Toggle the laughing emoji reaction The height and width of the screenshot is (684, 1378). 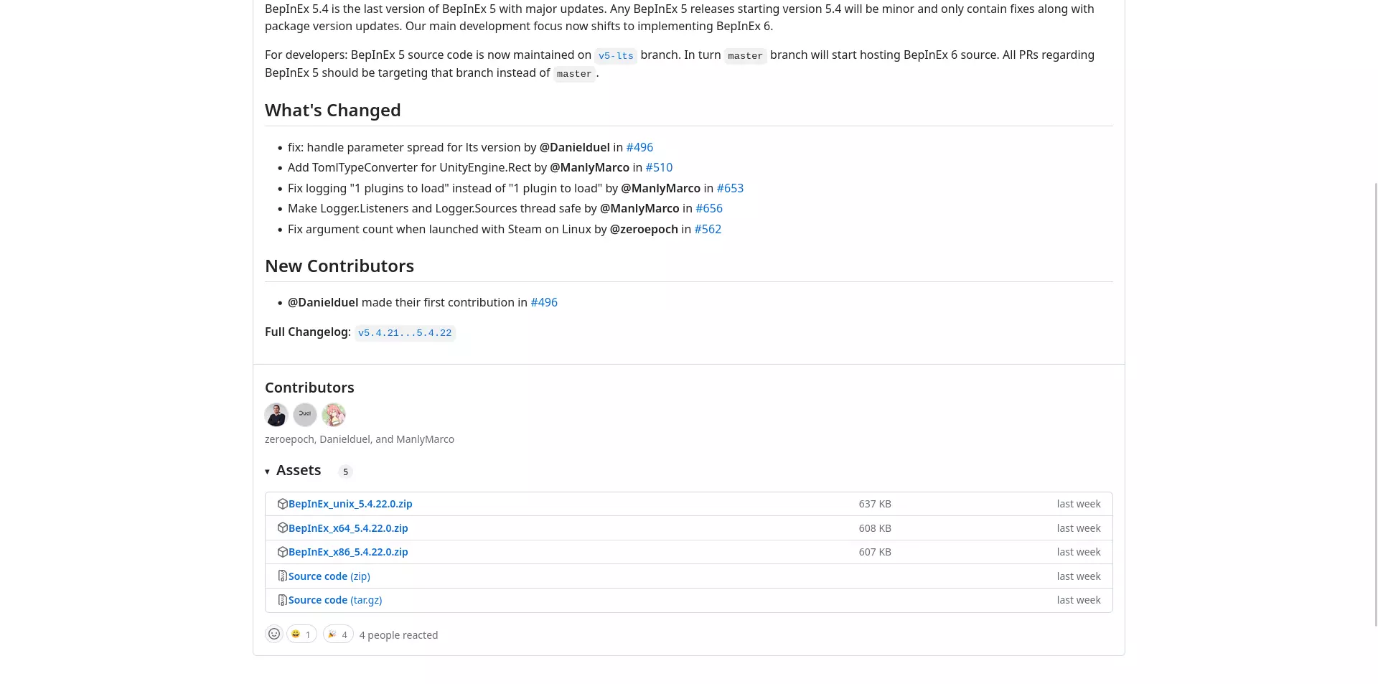point(301,634)
